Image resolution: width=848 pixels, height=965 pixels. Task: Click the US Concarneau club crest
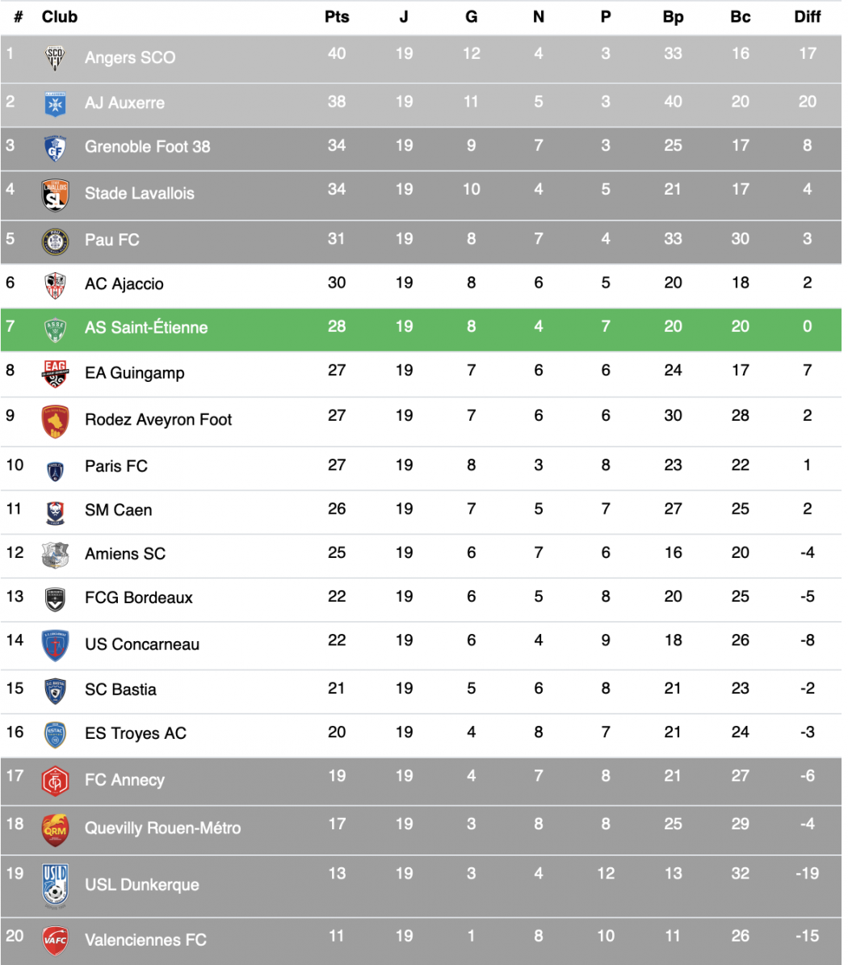click(x=55, y=645)
